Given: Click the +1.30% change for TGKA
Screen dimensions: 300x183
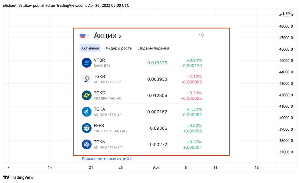Looking at the screenshot, I should (x=194, y=109).
